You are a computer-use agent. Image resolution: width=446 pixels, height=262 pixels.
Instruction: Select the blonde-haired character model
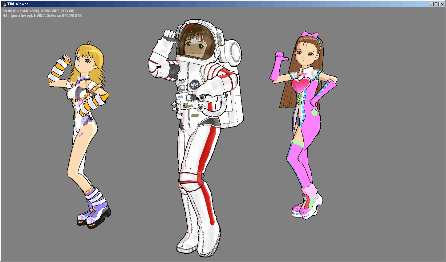pos(79,135)
